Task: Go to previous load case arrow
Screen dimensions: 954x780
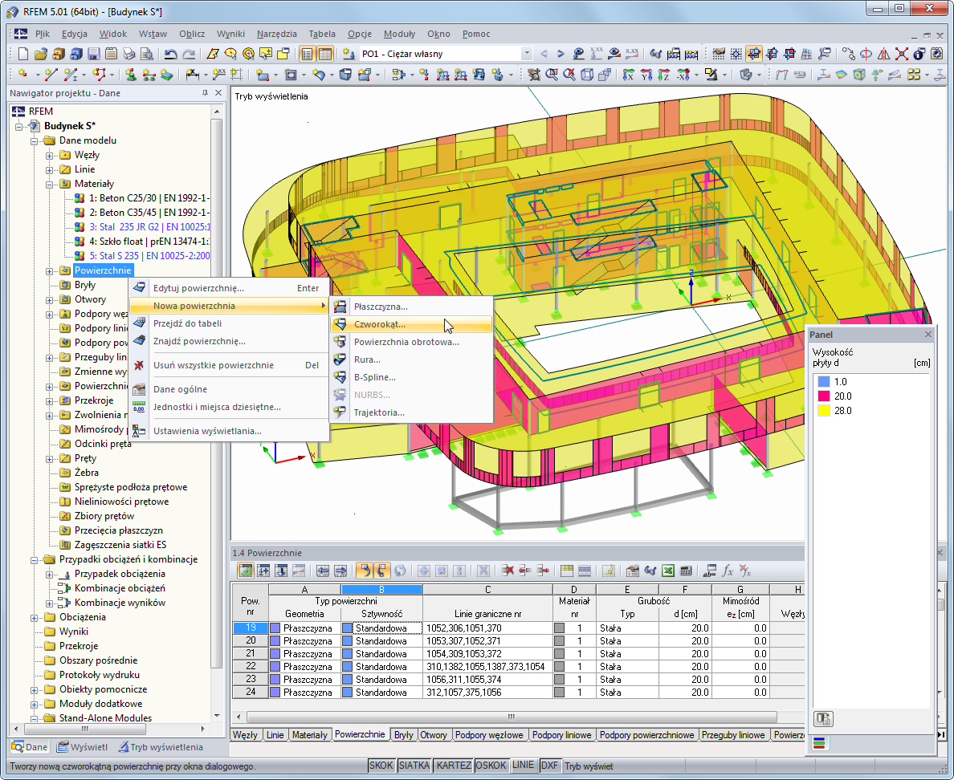Action: 544,54
